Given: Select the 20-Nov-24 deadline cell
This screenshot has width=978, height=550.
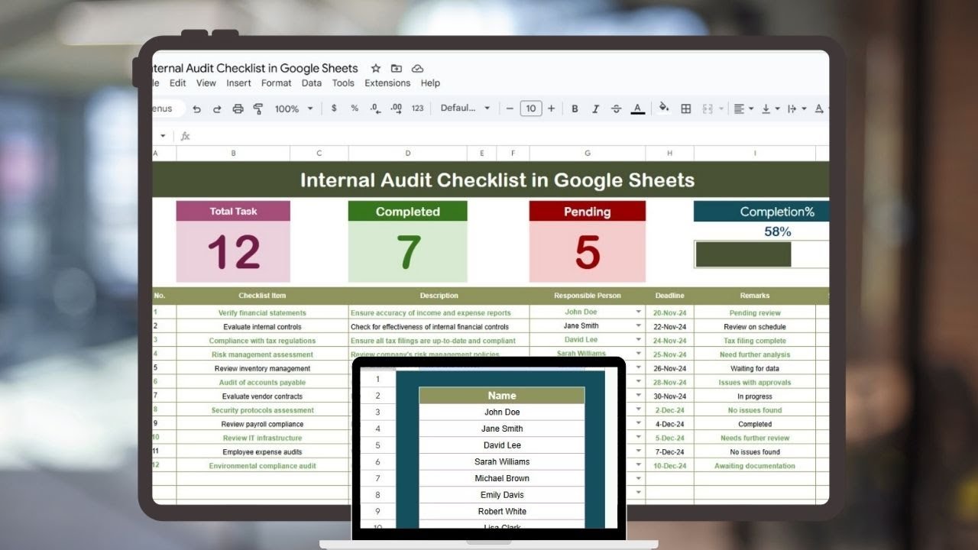Looking at the screenshot, I should 669,312.
